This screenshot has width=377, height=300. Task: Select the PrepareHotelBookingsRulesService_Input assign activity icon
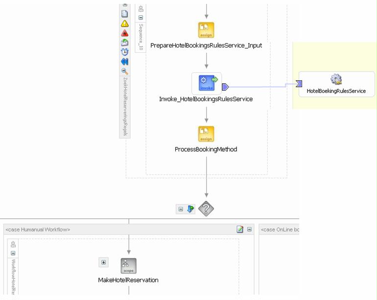(x=206, y=30)
